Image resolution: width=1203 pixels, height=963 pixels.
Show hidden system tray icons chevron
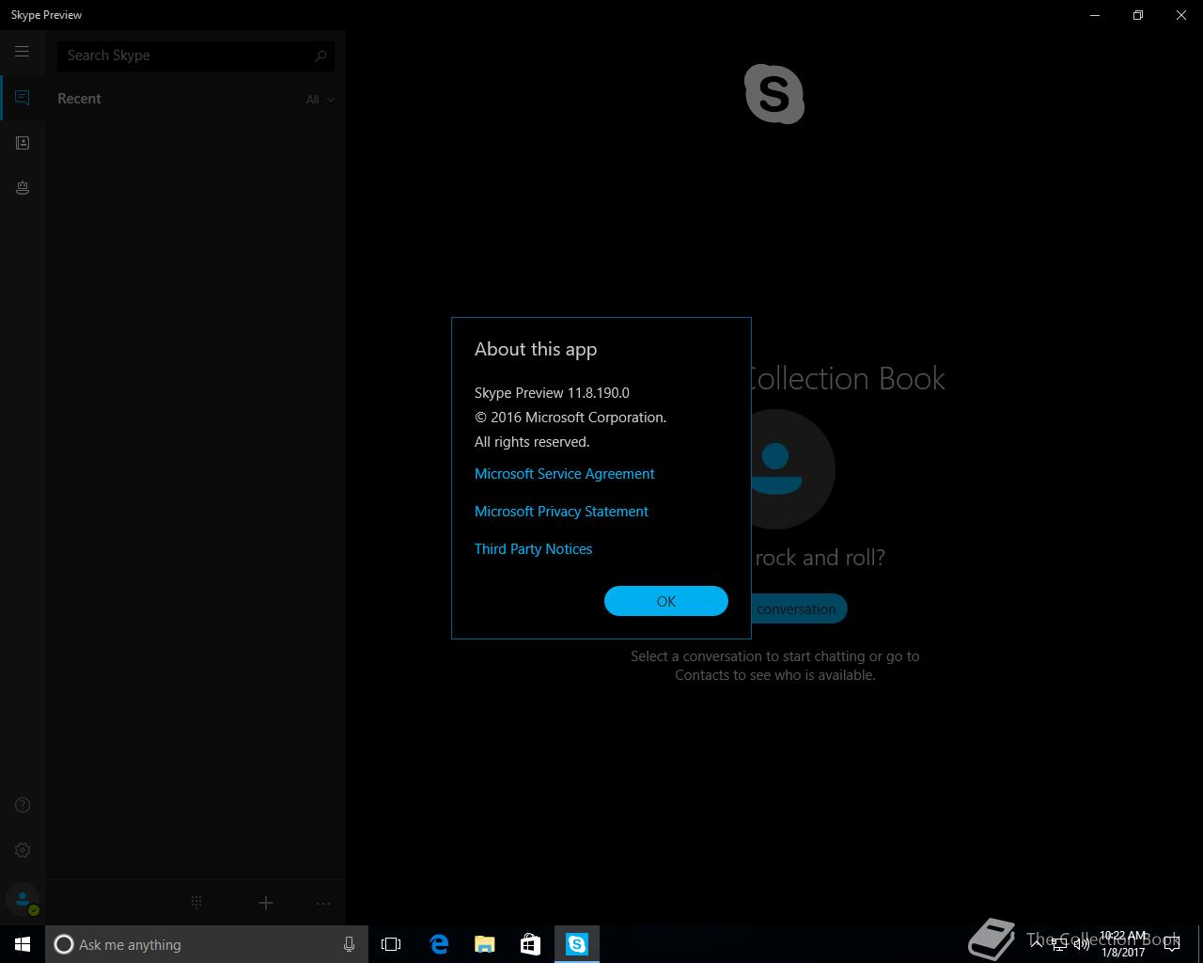(1037, 944)
